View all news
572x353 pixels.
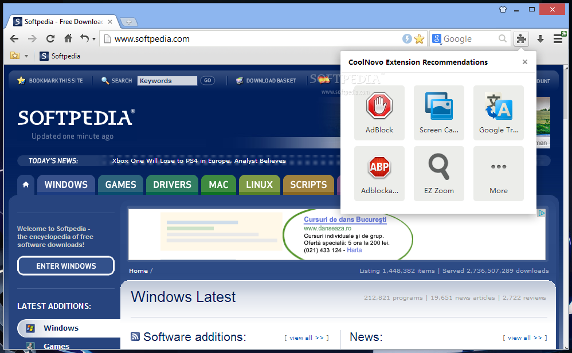tap(525, 338)
